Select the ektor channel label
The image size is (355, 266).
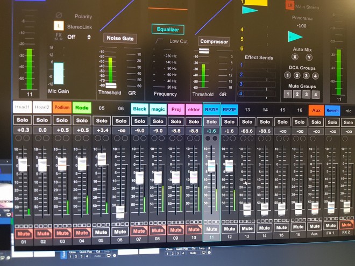point(194,110)
